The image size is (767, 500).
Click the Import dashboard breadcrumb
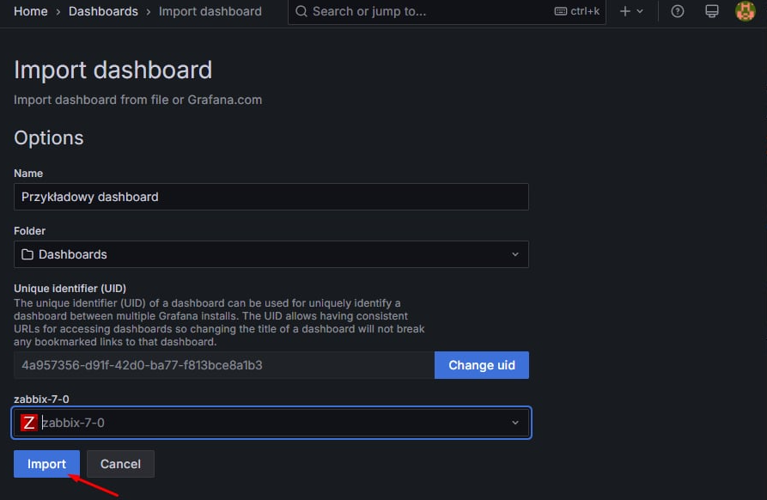coord(210,12)
